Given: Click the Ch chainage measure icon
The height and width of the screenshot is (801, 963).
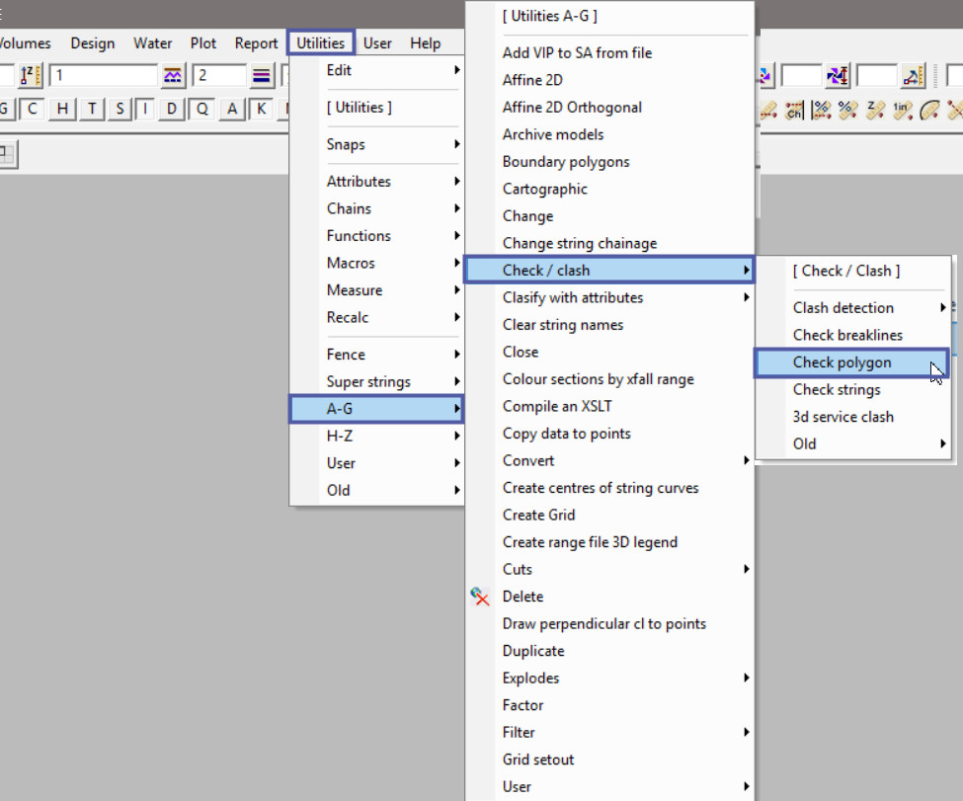Looking at the screenshot, I should click(794, 111).
